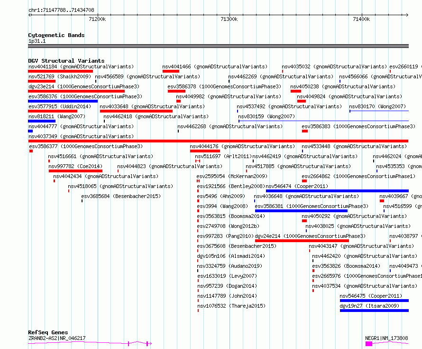
Task: Click esv1921566 (Bentley2008) label
Action: point(231,186)
